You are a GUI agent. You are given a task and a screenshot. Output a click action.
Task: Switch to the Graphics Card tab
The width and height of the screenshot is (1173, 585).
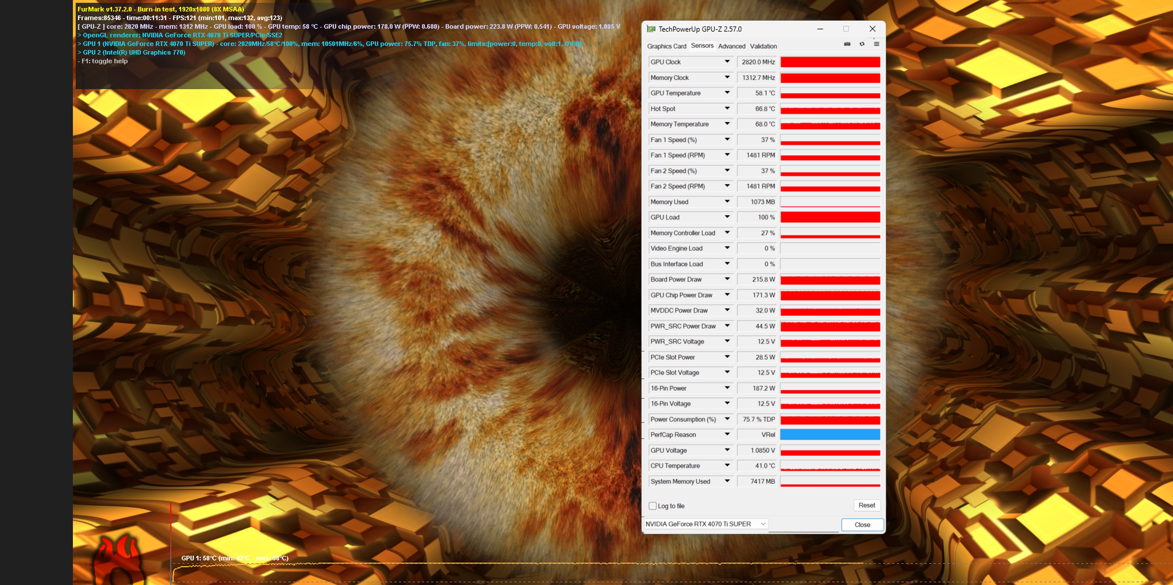tap(666, 46)
